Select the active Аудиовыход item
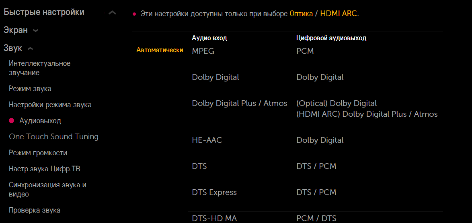 pyautogui.click(x=40, y=121)
